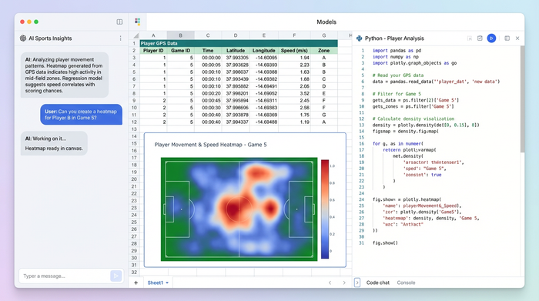Click the select-all corner of spreadsheet

point(136,35)
